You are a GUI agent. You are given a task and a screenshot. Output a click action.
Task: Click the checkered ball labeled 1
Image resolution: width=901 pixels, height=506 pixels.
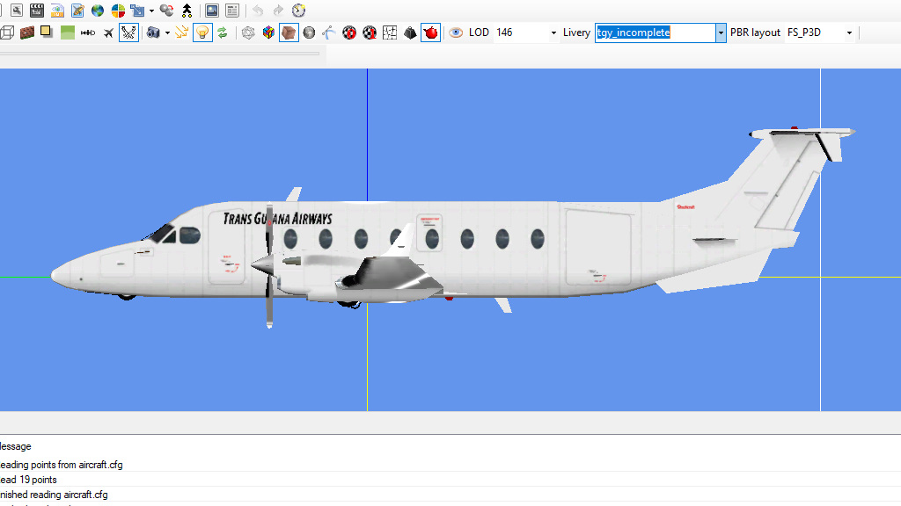[x=370, y=33]
